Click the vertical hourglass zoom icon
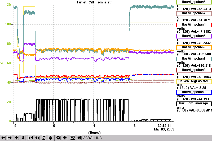Screen dimensions: 212x141 pos(44,138)
